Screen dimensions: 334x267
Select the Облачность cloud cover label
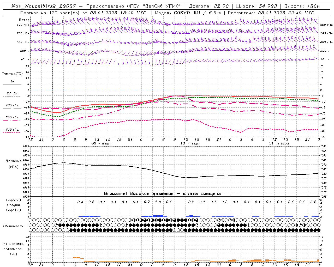[13, 226]
